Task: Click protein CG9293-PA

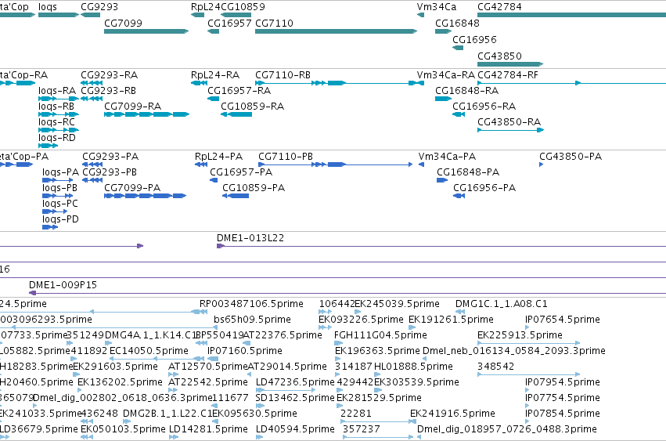Action: (x=92, y=164)
